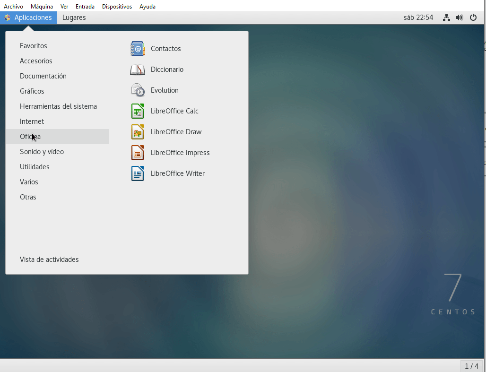Open the Sonido y vídeo category
Screen dimensions: 486x372
(x=57, y=152)
